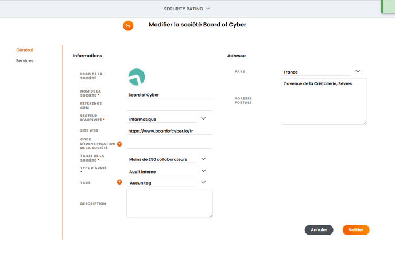The height and width of the screenshot is (265, 395).
Task: Focus the Nom de la société field
Action: coord(169,95)
